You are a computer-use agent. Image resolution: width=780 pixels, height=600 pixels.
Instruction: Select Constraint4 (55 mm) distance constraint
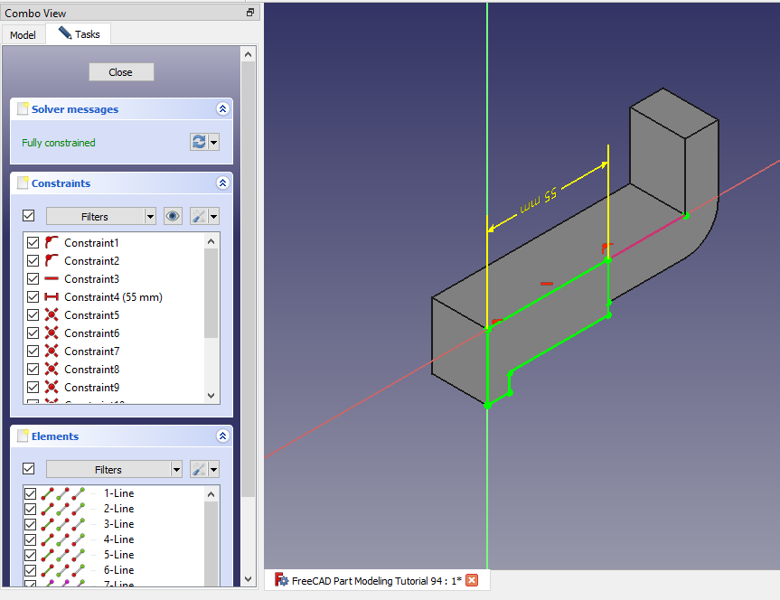(113, 297)
